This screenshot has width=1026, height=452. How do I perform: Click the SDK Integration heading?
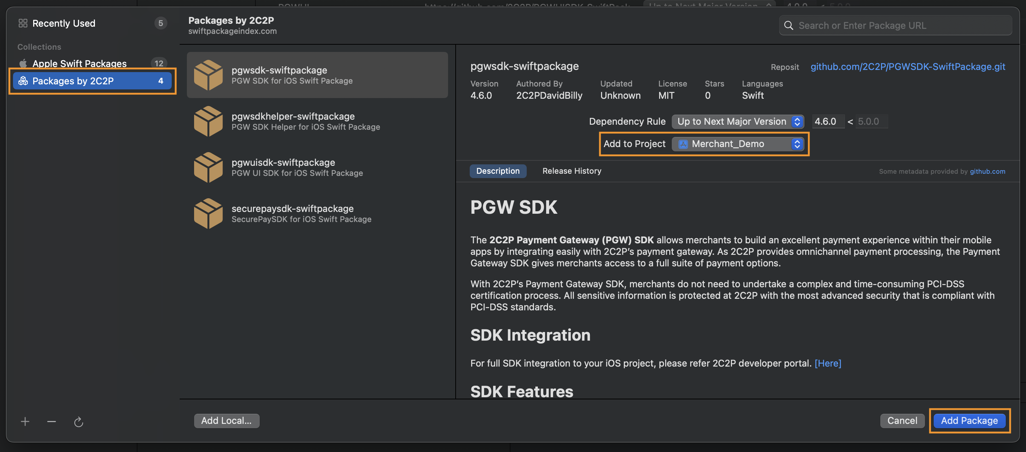click(x=530, y=335)
